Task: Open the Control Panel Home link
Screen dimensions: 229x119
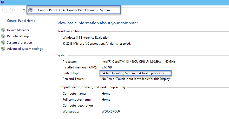Action: point(21,21)
